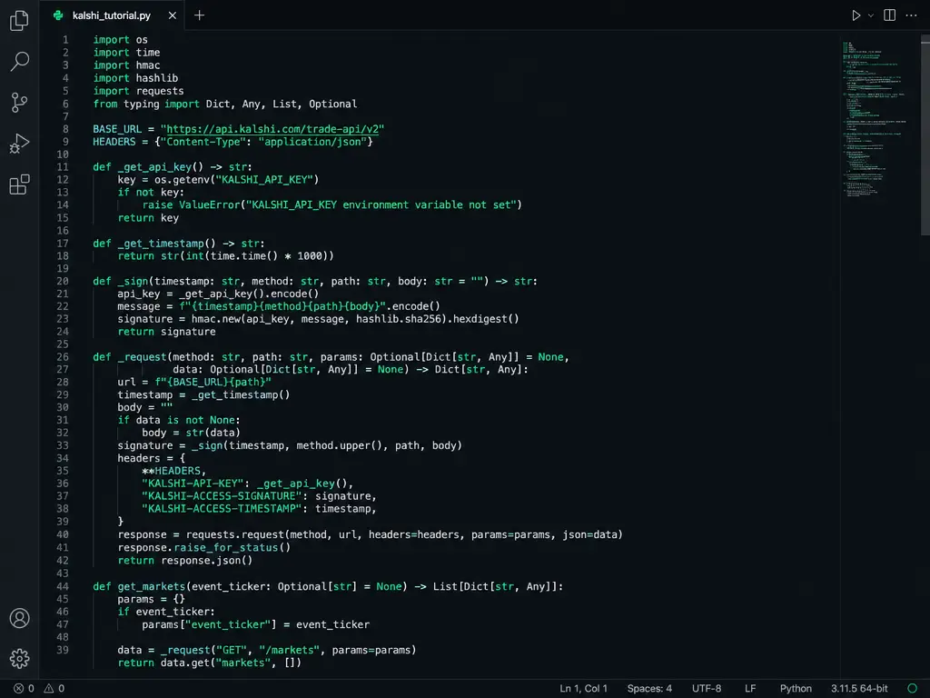Screen dimensions: 930x698
Task: Click 'from typing import' line 6
Action: coord(146,104)
